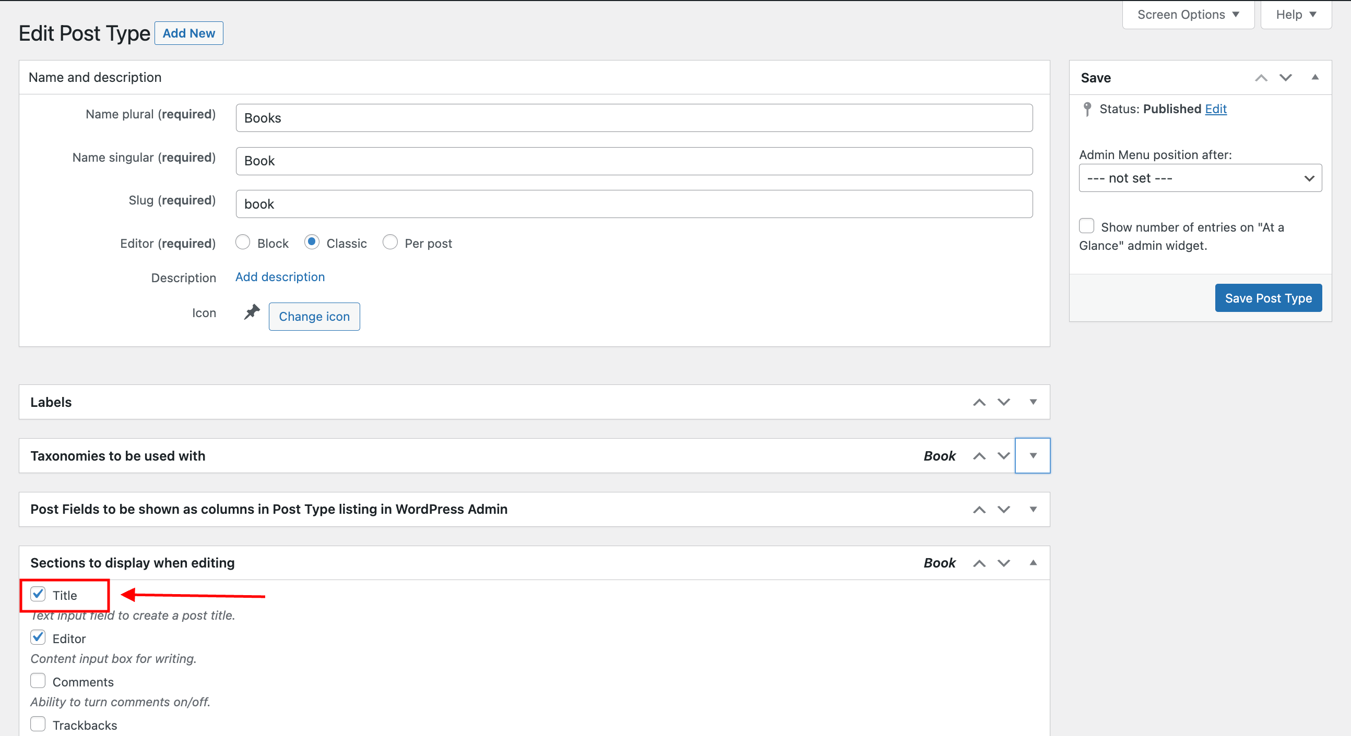1351x736 pixels.
Task: Click Sections to display when editing heading
Action: tap(133, 563)
